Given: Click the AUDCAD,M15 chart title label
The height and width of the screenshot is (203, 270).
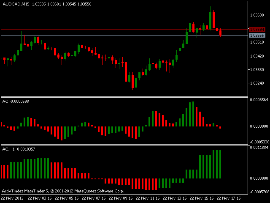Looking at the screenshot, I should point(16,4).
